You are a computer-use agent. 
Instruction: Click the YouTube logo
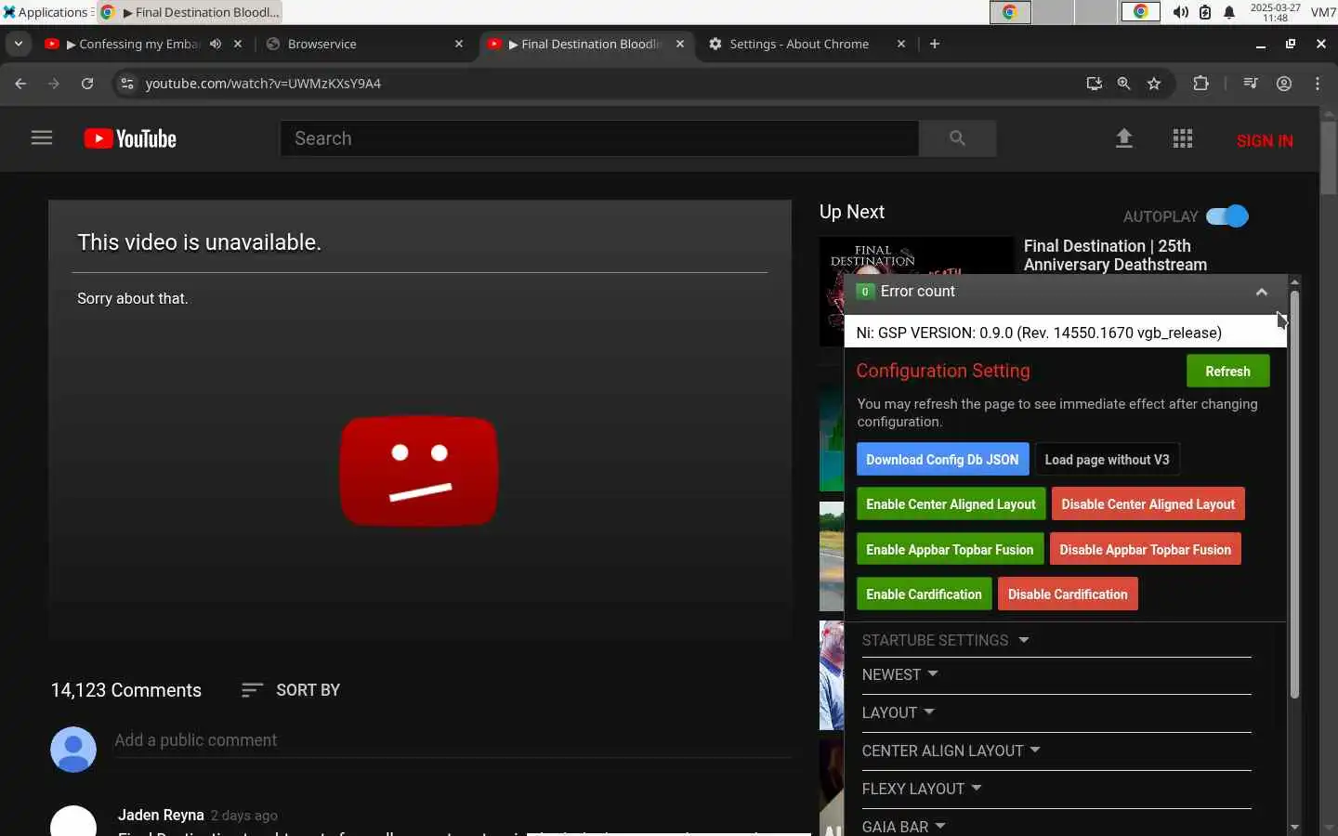click(130, 138)
